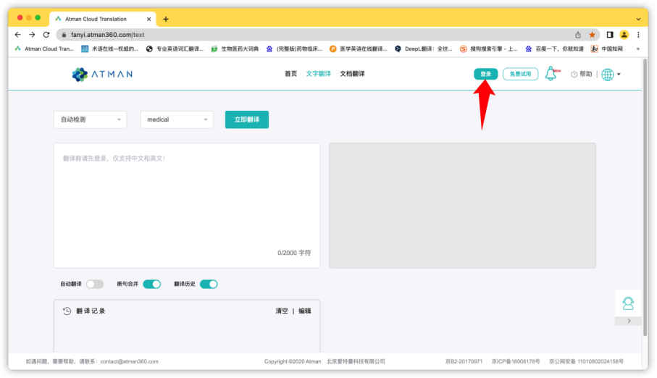Open the 搜狗搜索引擎 bookmark

488,49
